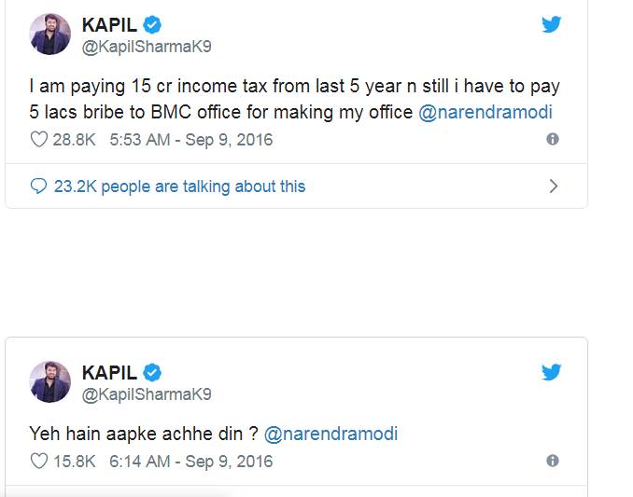The height and width of the screenshot is (497, 633).
Task: Click the KAPIL display name on first tweet
Action: (109, 26)
